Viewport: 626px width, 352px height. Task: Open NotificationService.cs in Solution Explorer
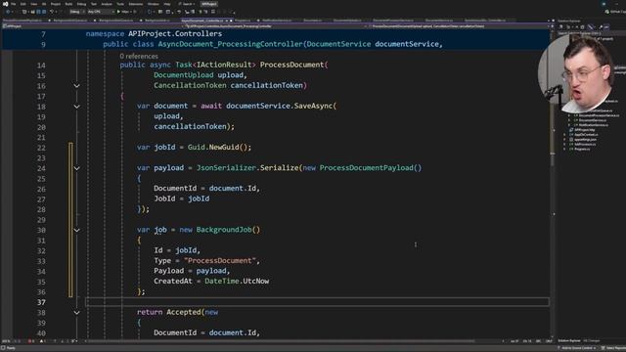point(594,125)
